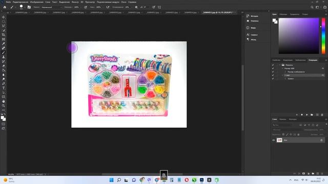Open the Окно menu
This screenshot has height=184, width=328.
click(x=124, y=2)
